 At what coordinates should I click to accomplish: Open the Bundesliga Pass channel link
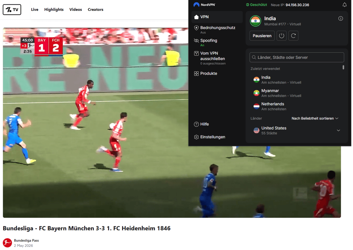pos(26,241)
